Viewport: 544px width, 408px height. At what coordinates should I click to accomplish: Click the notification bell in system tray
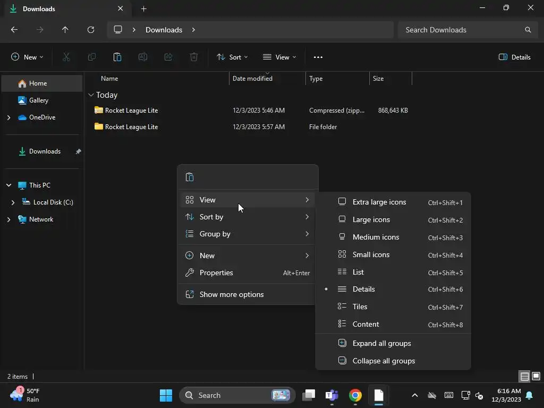[x=530, y=395]
